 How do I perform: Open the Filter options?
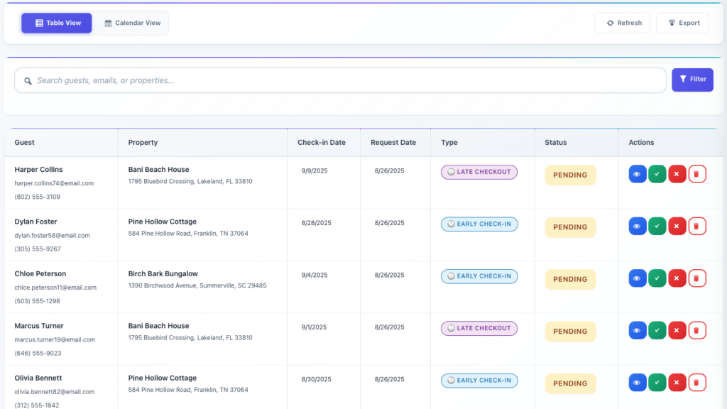pos(692,80)
